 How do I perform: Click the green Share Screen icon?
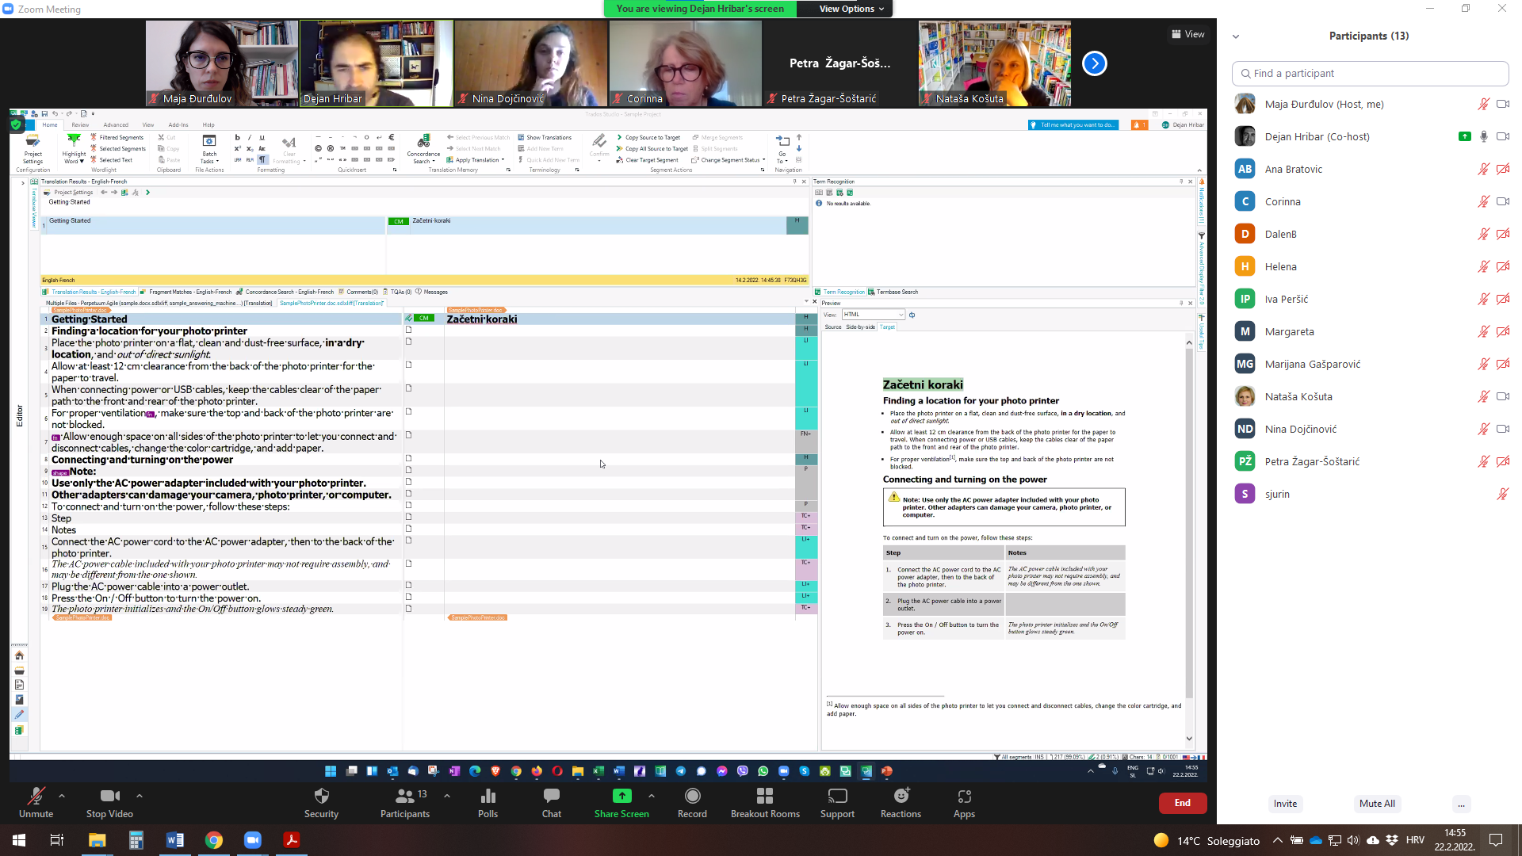[x=621, y=796]
